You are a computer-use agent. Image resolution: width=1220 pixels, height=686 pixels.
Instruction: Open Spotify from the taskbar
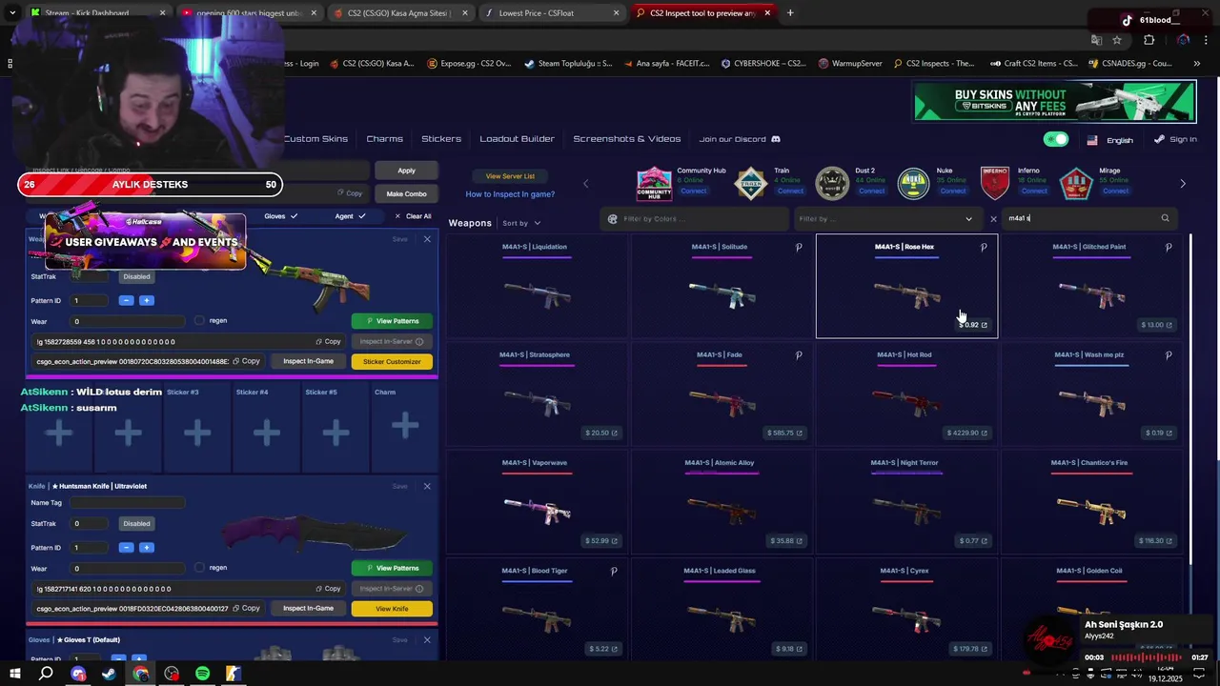coord(202,674)
